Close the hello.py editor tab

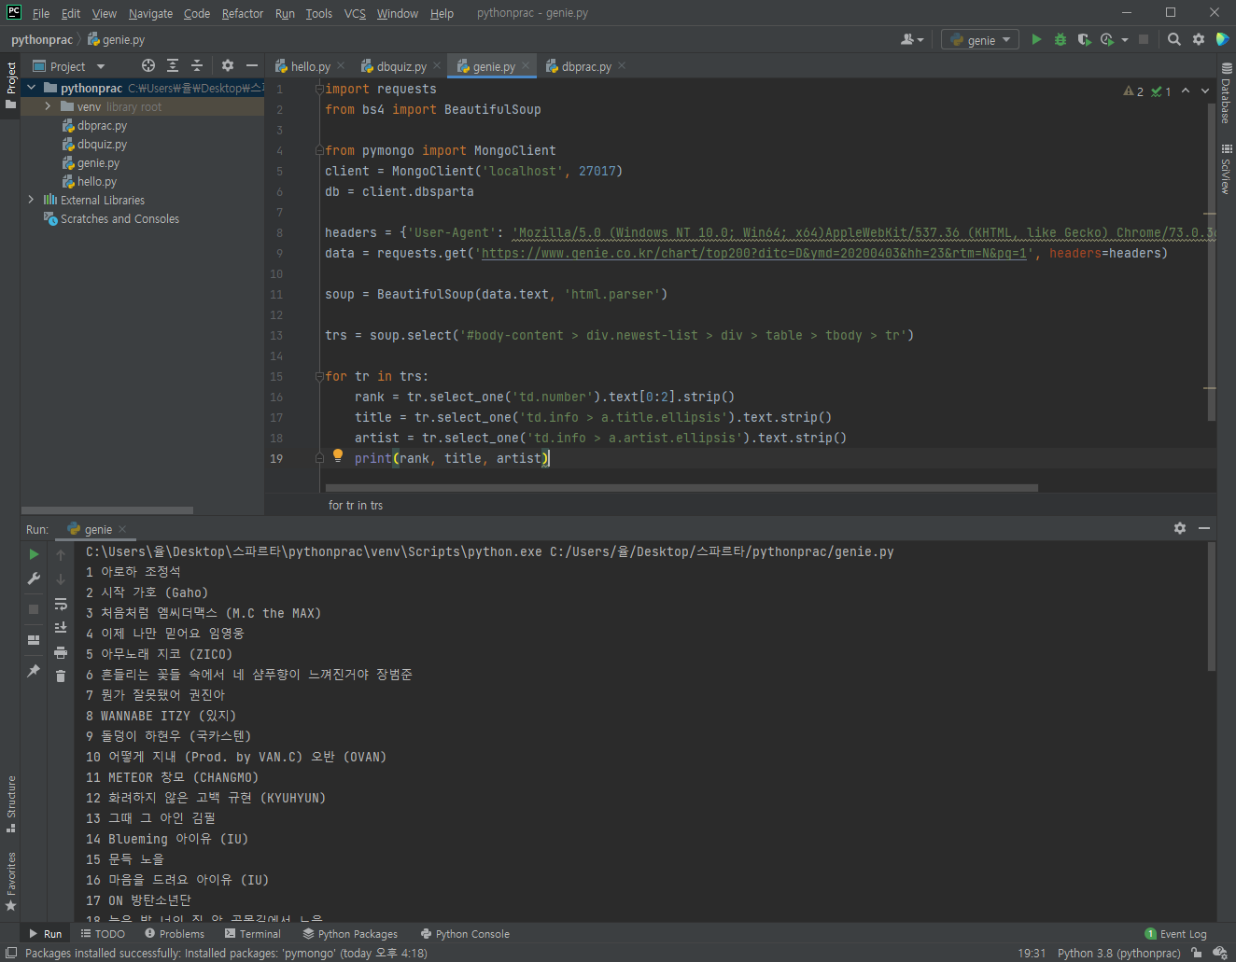(x=341, y=65)
